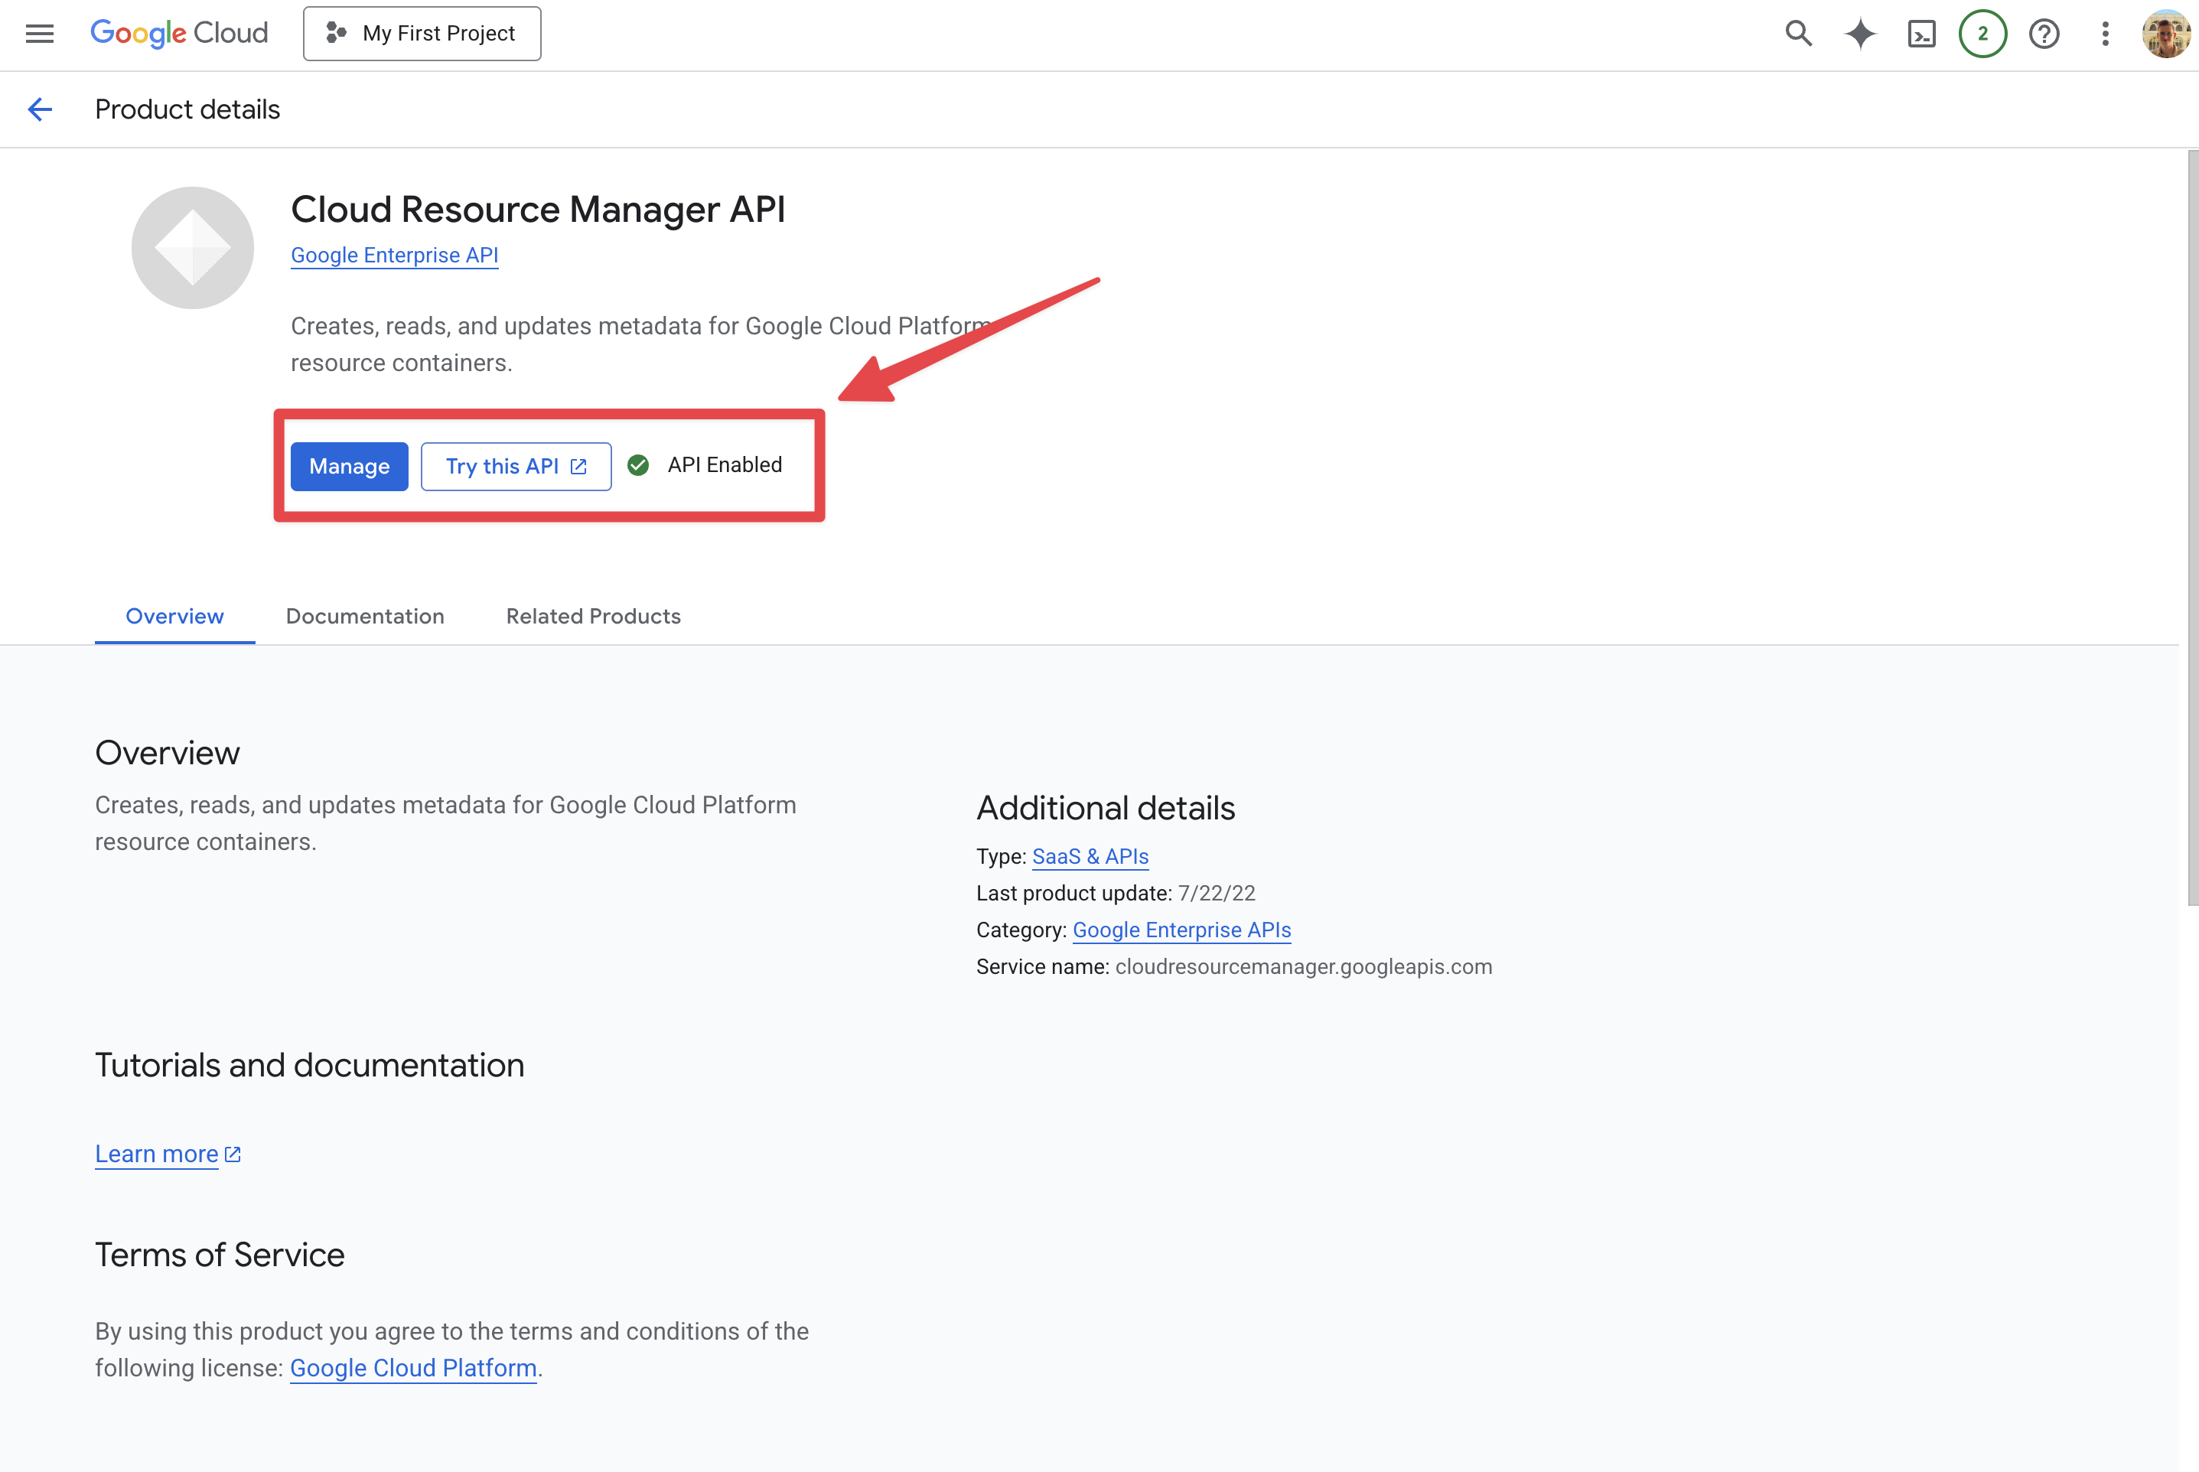Click the back arrow beside Product details
Image resolution: width=2199 pixels, height=1472 pixels.
[x=40, y=109]
